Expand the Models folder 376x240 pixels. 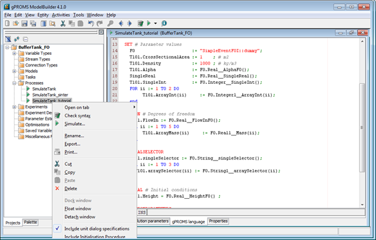click(x=14, y=71)
